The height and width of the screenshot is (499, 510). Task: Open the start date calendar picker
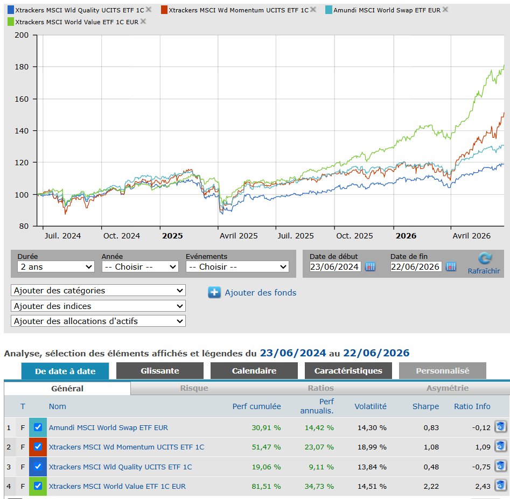click(370, 267)
